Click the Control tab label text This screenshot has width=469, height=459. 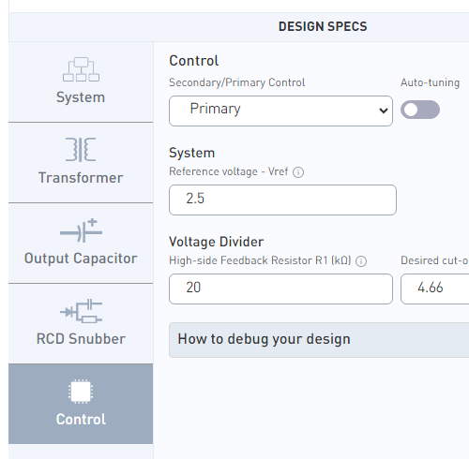[x=81, y=420]
